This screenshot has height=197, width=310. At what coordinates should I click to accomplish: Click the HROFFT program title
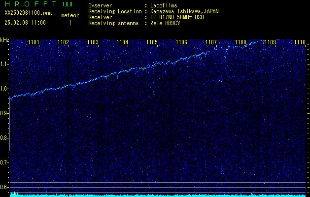[x=30, y=4]
